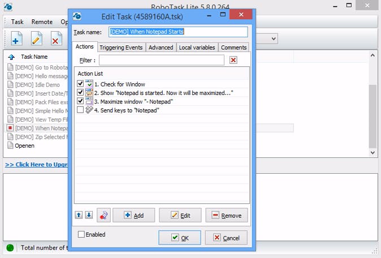The width and height of the screenshot is (381, 258).
Task: Click the Show message action icon
Action: [89, 93]
